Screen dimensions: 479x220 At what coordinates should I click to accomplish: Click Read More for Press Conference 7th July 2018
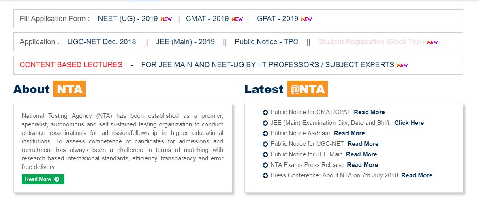click(x=417, y=175)
